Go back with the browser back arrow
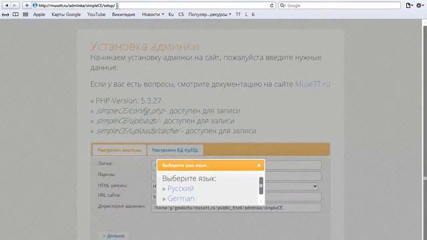This screenshot has width=427, height=240. coord(7,5)
